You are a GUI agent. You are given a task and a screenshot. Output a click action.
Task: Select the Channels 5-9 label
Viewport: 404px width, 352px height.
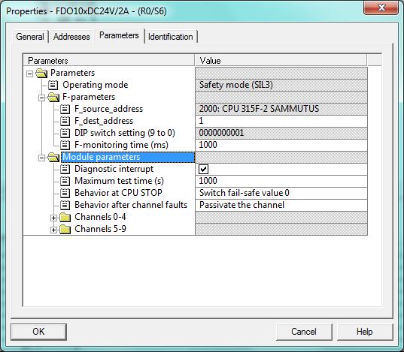(x=100, y=229)
